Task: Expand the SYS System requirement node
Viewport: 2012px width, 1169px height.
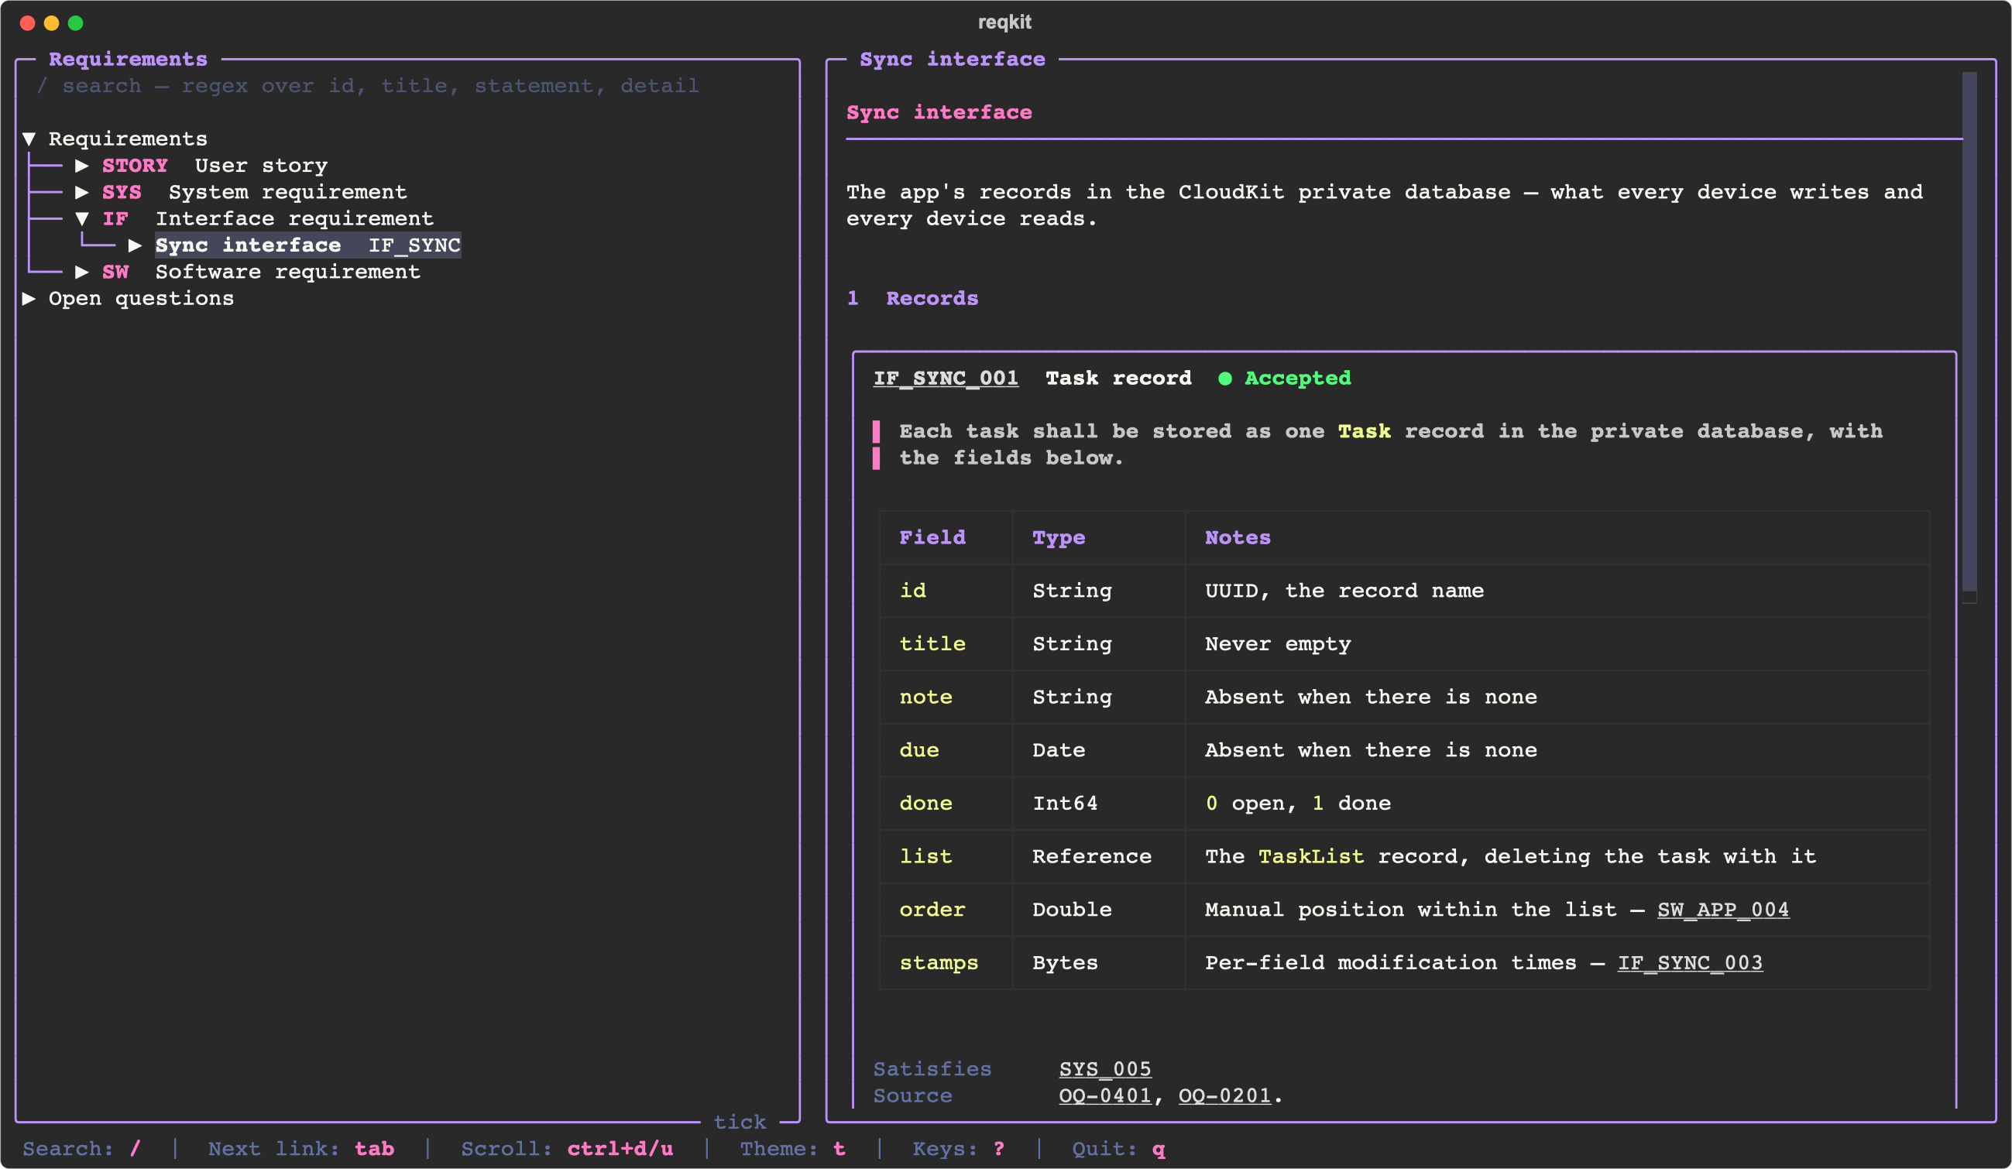Action: pos(81,192)
